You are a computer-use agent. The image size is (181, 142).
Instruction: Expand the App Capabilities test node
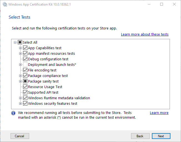click(20, 48)
